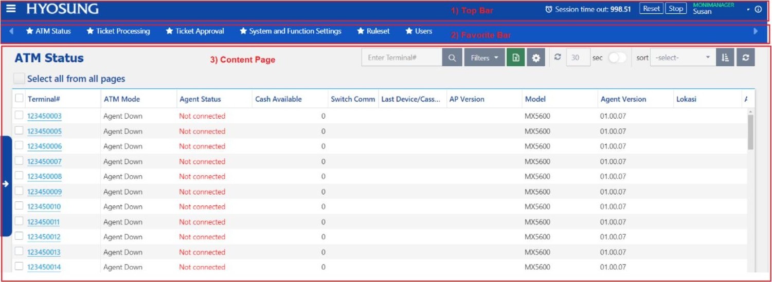Click the Susan user name
772x282 pixels.
(703, 12)
